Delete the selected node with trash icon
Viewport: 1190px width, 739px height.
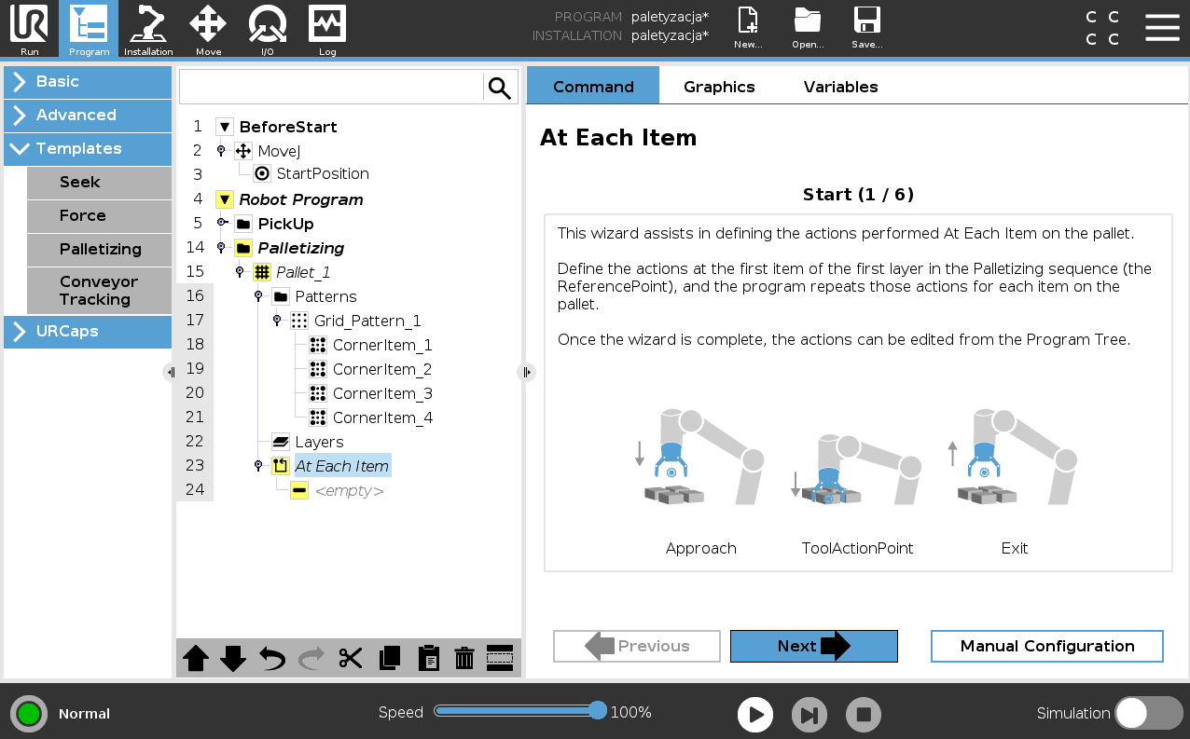pos(464,658)
